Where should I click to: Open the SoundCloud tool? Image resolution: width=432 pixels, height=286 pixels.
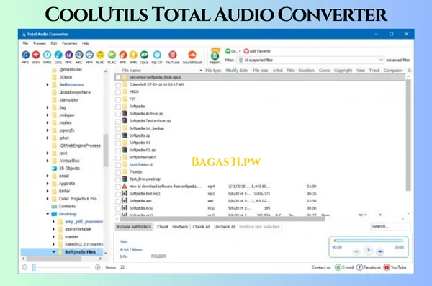point(192,55)
